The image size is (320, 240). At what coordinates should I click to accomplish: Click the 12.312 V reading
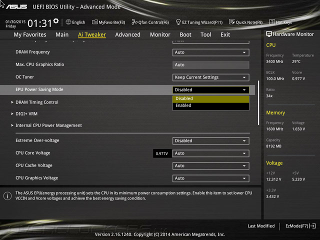pyautogui.click(x=273, y=179)
